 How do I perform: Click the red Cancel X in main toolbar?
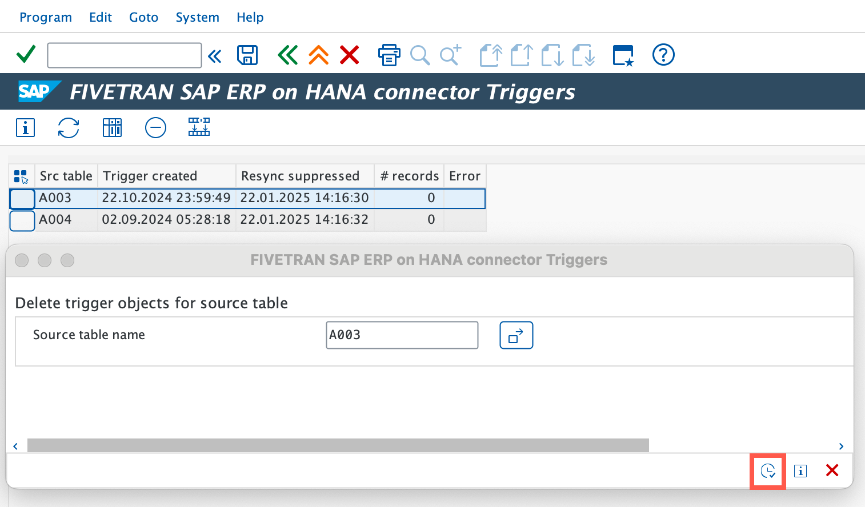[x=350, y=55]
